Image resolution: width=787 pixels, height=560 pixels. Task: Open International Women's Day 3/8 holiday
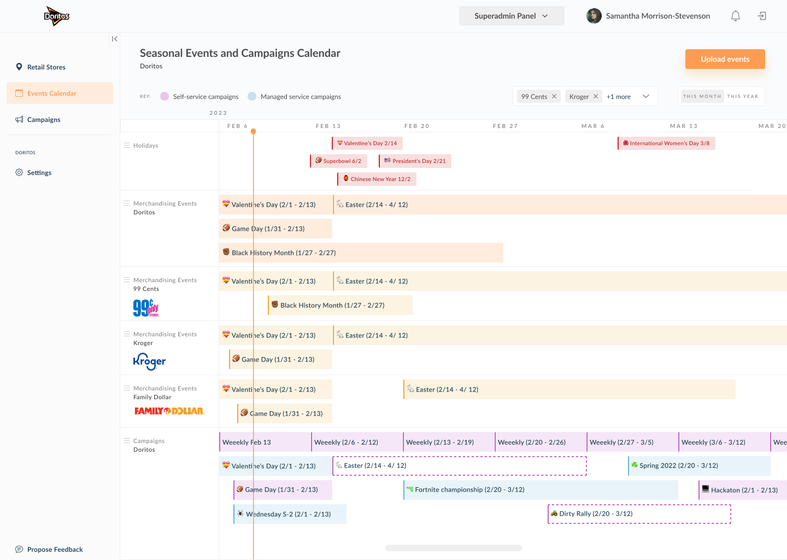[x=666, y=143]
